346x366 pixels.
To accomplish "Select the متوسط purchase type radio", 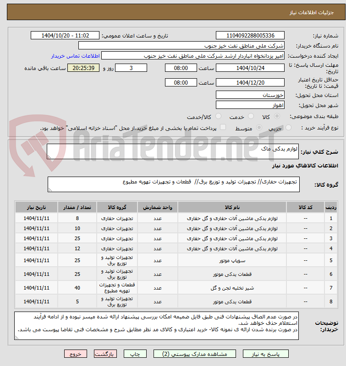I will point(259,128).
